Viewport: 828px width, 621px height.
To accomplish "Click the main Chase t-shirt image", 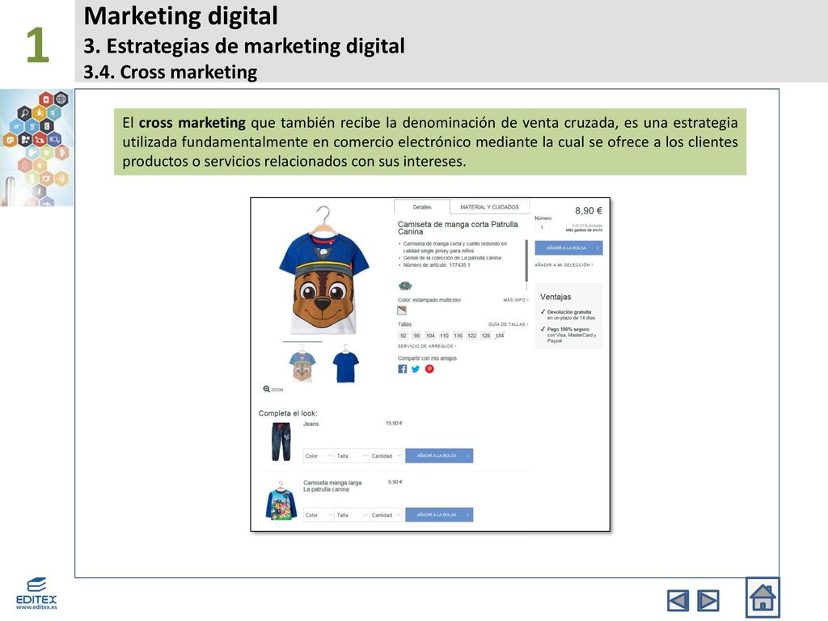I will (323, 272).
